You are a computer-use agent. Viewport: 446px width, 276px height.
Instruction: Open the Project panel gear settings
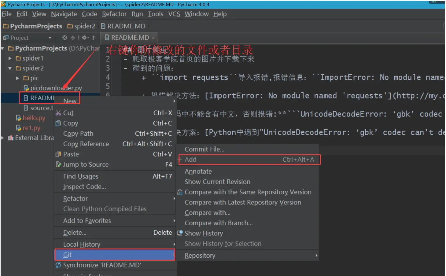85,38
